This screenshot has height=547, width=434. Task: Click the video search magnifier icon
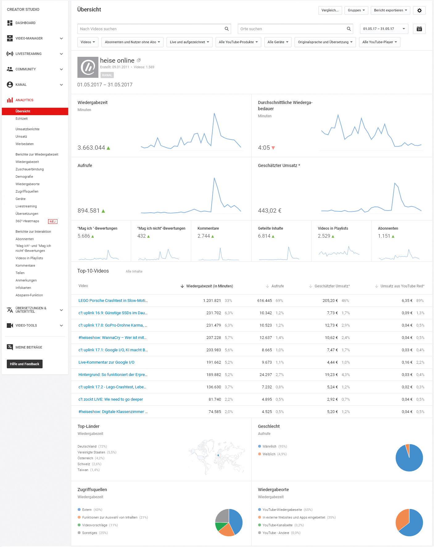227,29
